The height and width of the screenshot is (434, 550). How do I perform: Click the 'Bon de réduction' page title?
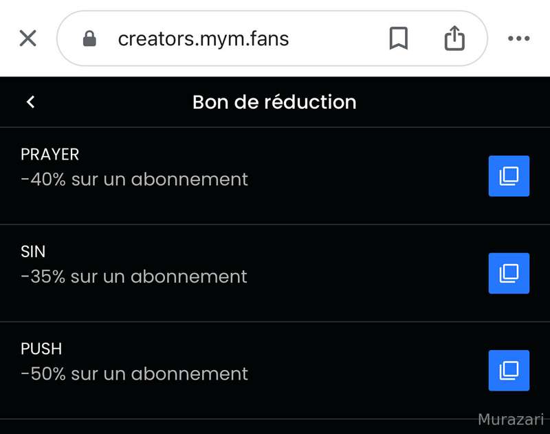point(274,102)
